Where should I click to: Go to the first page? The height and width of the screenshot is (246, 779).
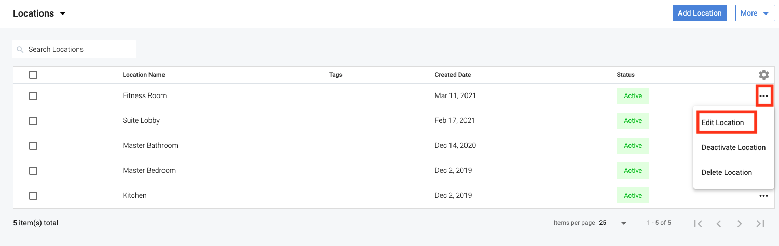pos(698,223)
